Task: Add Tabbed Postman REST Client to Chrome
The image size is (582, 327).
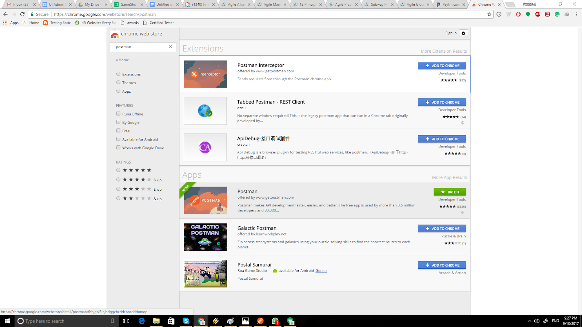Action: click(442, 102)
